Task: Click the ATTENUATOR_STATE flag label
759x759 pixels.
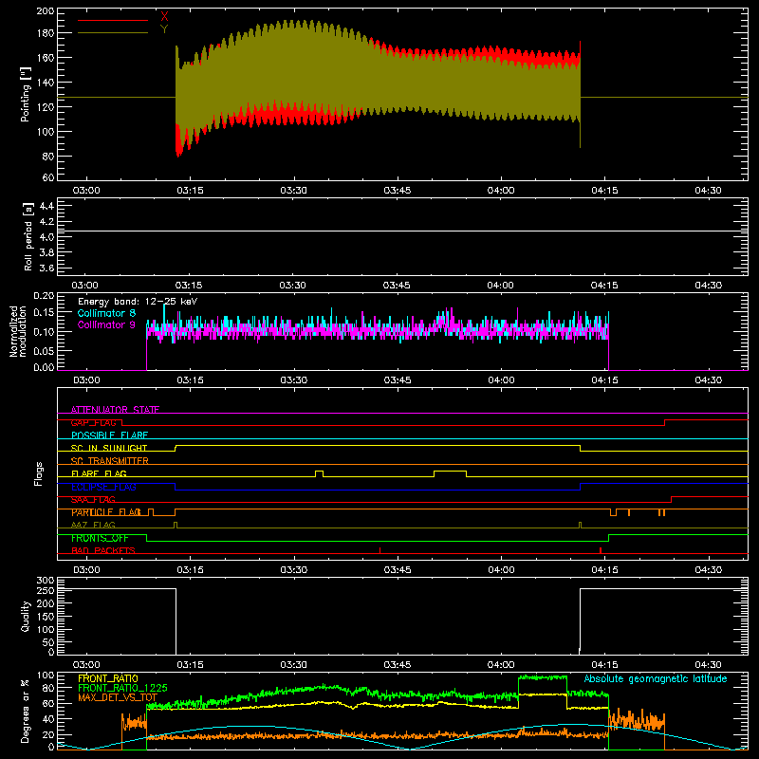Action: point(115,410)
